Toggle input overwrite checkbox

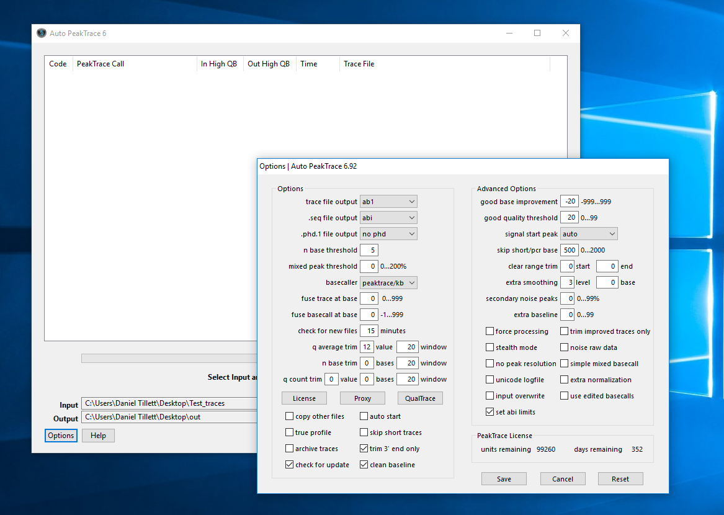490,396
